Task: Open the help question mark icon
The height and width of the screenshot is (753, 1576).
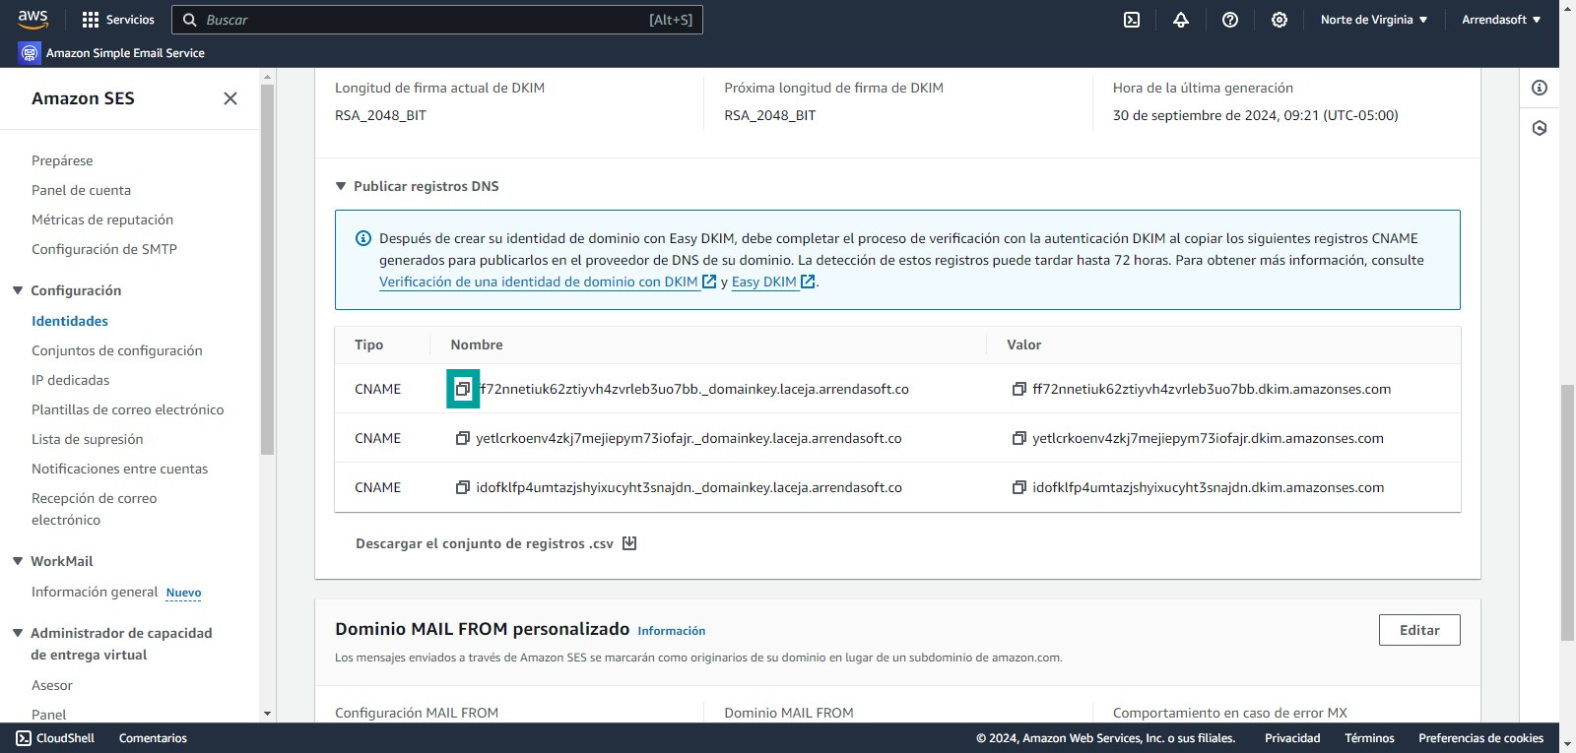Action: (1230, 20)
